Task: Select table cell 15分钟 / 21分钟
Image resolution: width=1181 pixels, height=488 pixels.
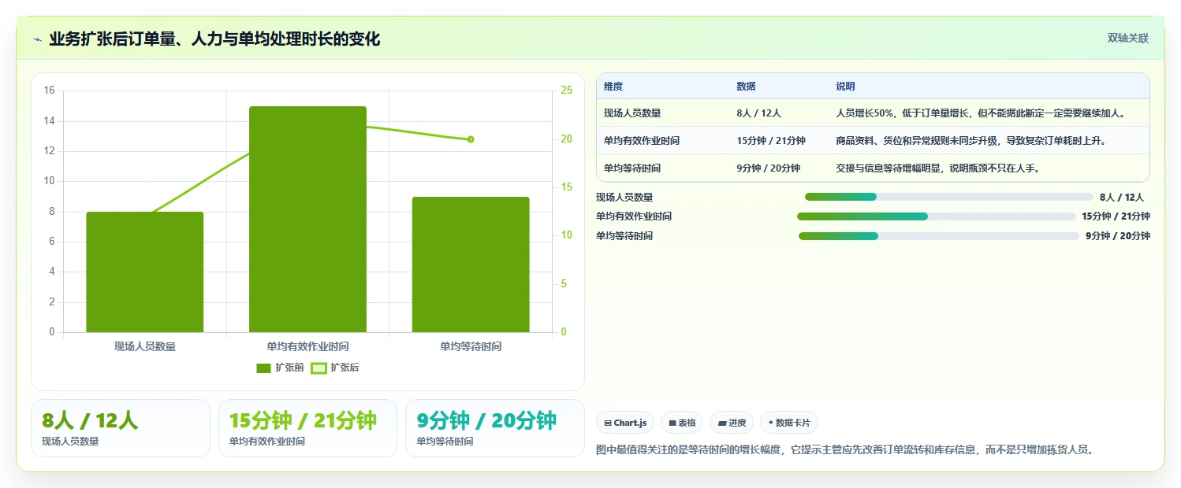Action: pyautogui.click(x=771, y=141)
